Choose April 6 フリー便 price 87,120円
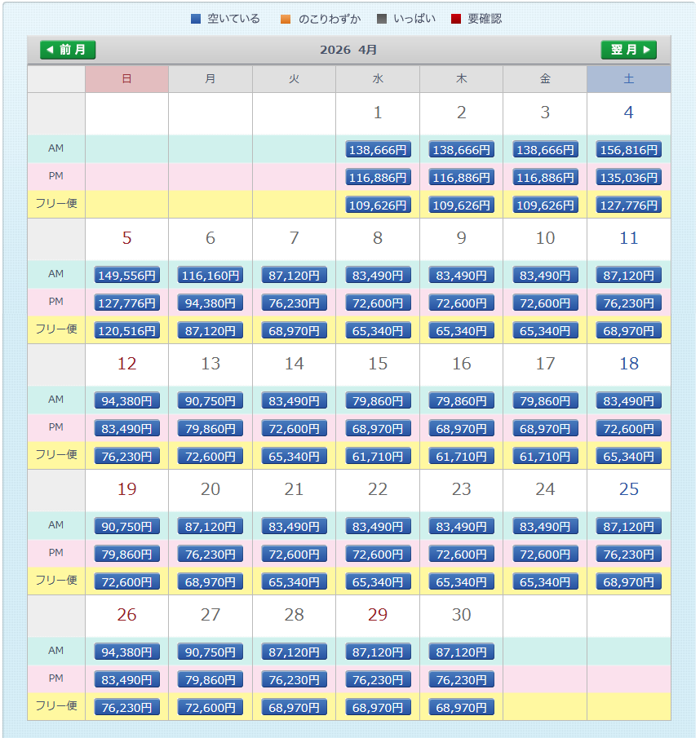Image resolution: width=700 pixels, height=738 pixels. point(210,330)
